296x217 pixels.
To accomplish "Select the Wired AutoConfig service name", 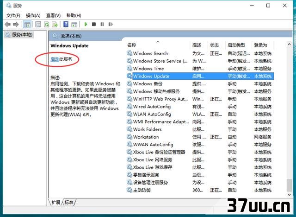I will 152,107.
